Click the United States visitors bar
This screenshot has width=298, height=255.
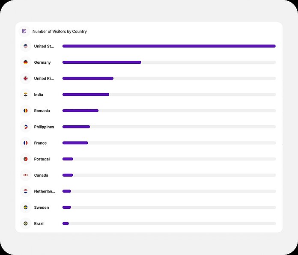coord(169,46)
